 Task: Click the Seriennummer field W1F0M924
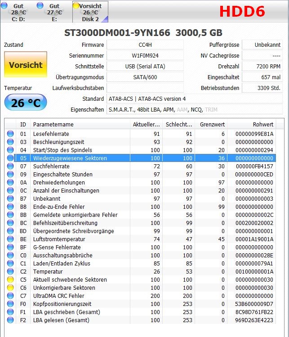(145, 55)
